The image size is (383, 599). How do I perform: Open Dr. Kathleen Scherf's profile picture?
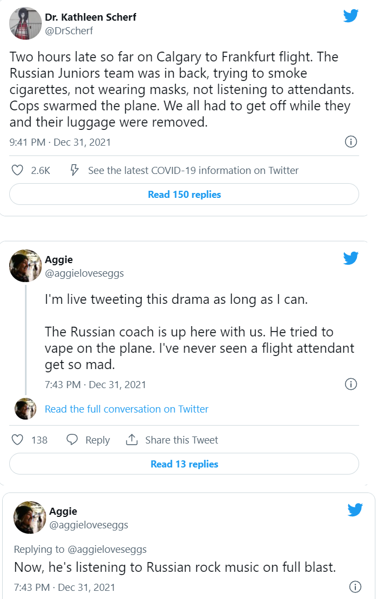coord(25,23)
